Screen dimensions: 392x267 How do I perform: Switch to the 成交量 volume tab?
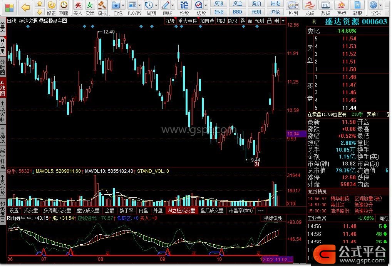[x=31, y=211]
